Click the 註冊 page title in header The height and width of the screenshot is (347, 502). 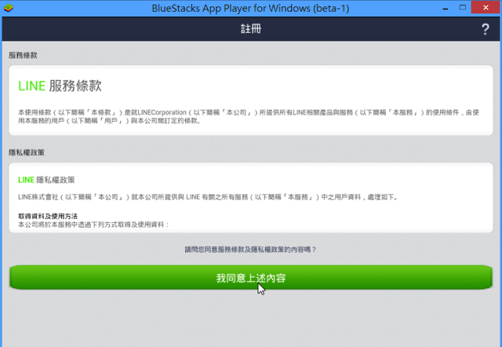pyautogui.click(x=250, y=30)
